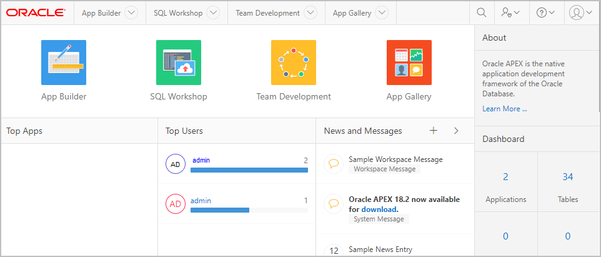Follow the APEX 18.2 download link

point(379,209)
